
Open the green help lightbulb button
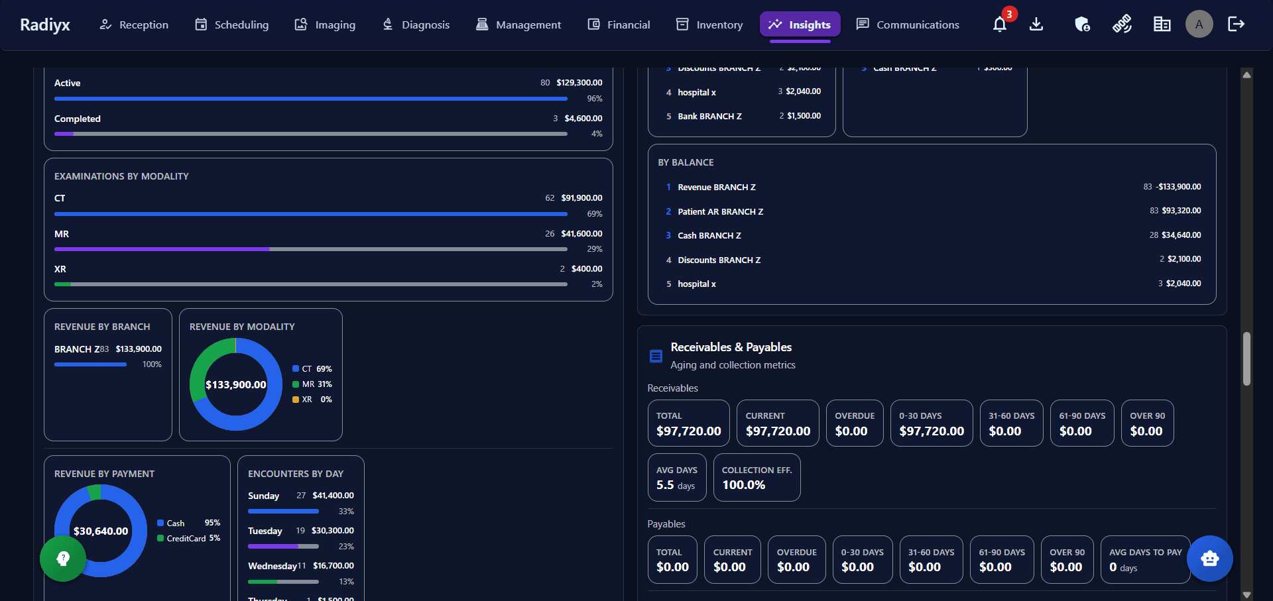click(x=63, y=559)
